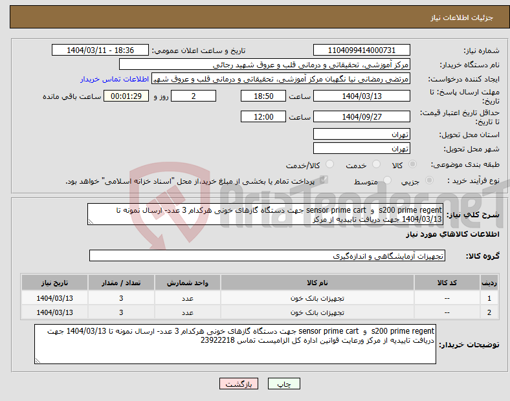This screenshot has height=401, width=510.
Task: Click the delivery city field تهران
Action: [361, 148]
